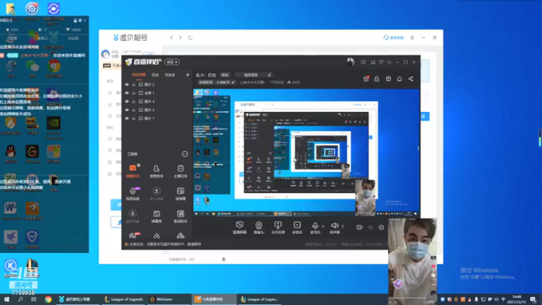Open the 弹幕秀 danmaku show tool
Viewport: 542px width, 305px height.
157,216
